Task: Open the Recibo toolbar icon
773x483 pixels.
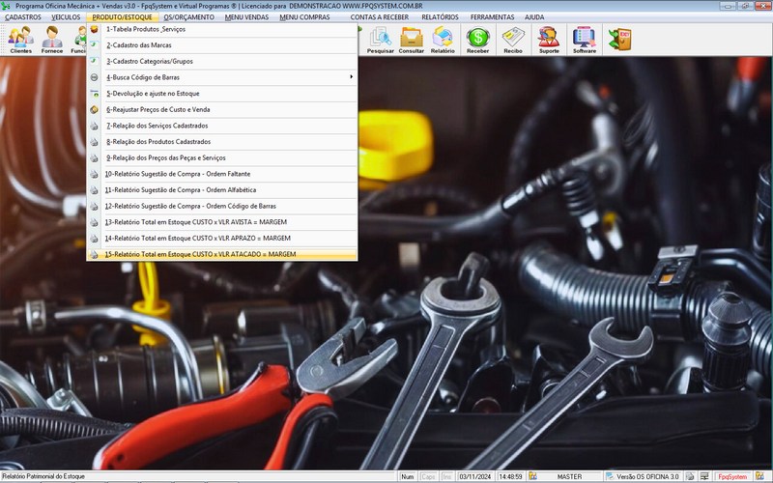Action: coord(513,39)
